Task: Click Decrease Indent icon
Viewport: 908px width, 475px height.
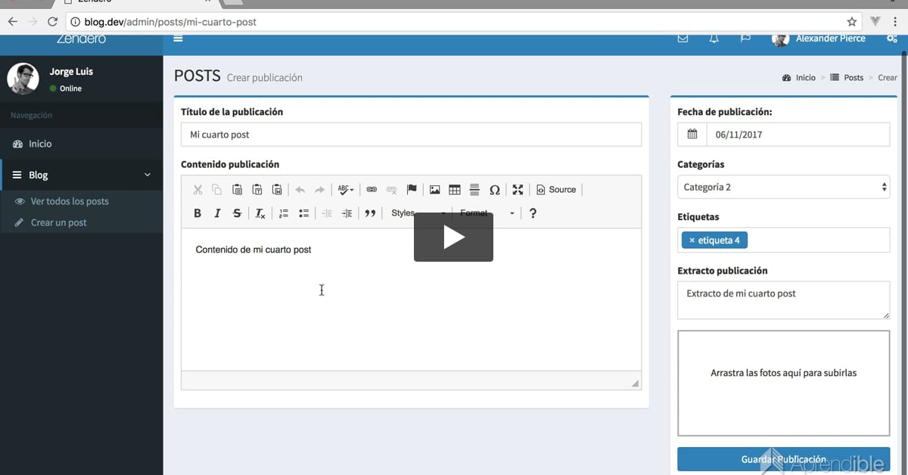Action: pyautogui.click(x=327, y=213)
